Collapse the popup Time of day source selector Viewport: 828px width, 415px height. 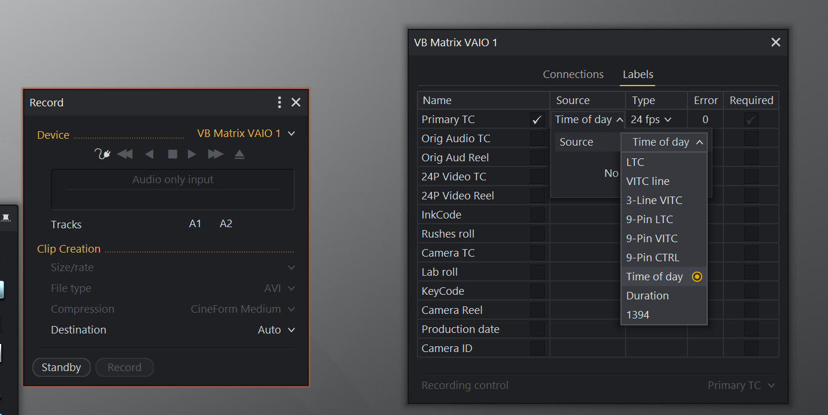point(664,142)
